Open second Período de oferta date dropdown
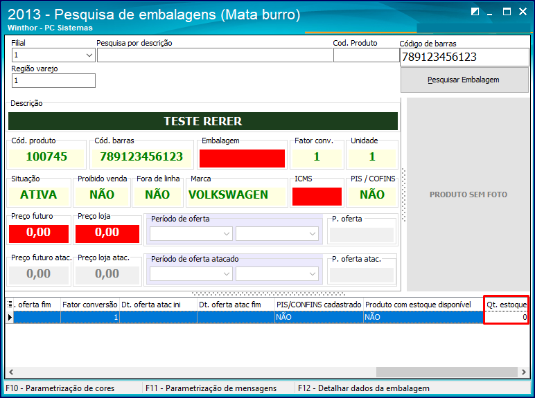 [312, 234]
